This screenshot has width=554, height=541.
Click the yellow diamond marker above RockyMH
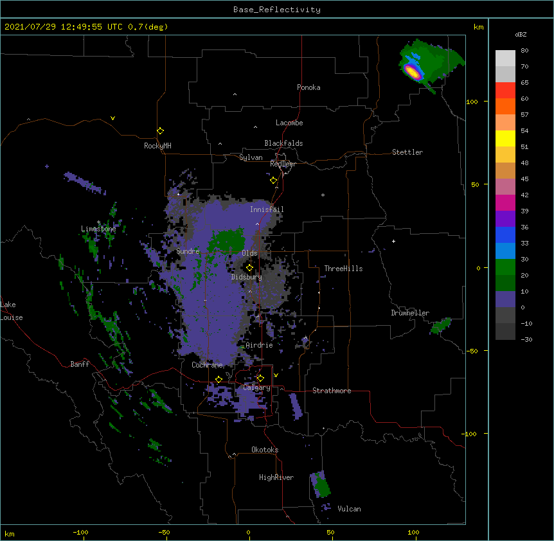[160, 131]
